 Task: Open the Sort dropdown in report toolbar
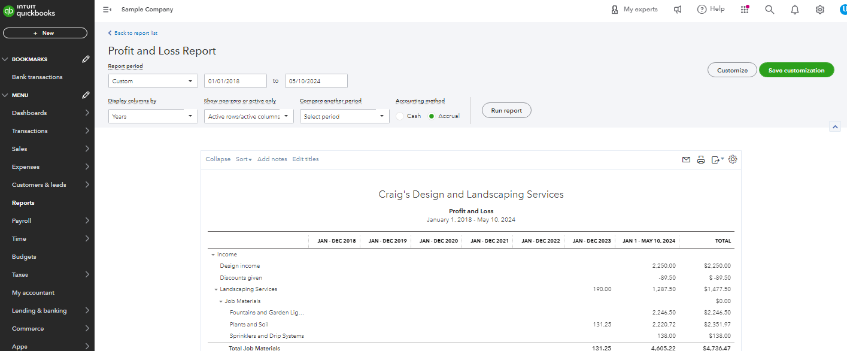coord(244,159)
